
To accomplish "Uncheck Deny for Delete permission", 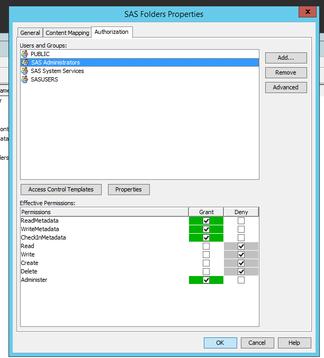I will click(x=241, y=271).
